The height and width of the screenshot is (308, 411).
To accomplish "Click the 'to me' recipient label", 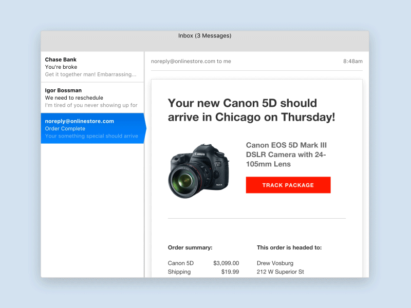I will [x=225, y=61].
